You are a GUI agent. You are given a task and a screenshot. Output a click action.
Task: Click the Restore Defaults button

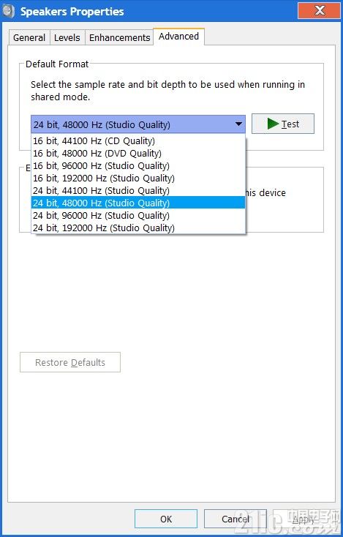point(70,362)
